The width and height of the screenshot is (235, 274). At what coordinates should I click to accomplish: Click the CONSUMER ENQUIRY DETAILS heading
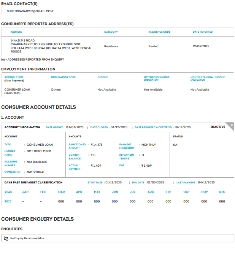37,219
